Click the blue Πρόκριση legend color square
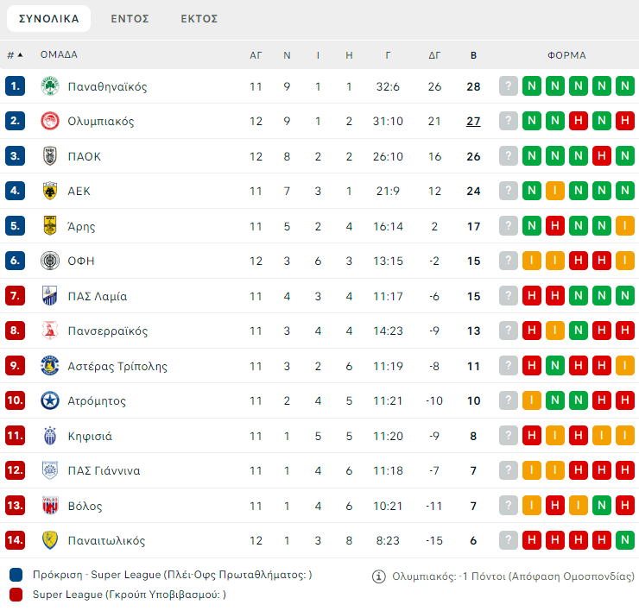The width and height of the screenshot is (639, 611). click(x=16, y=575)
